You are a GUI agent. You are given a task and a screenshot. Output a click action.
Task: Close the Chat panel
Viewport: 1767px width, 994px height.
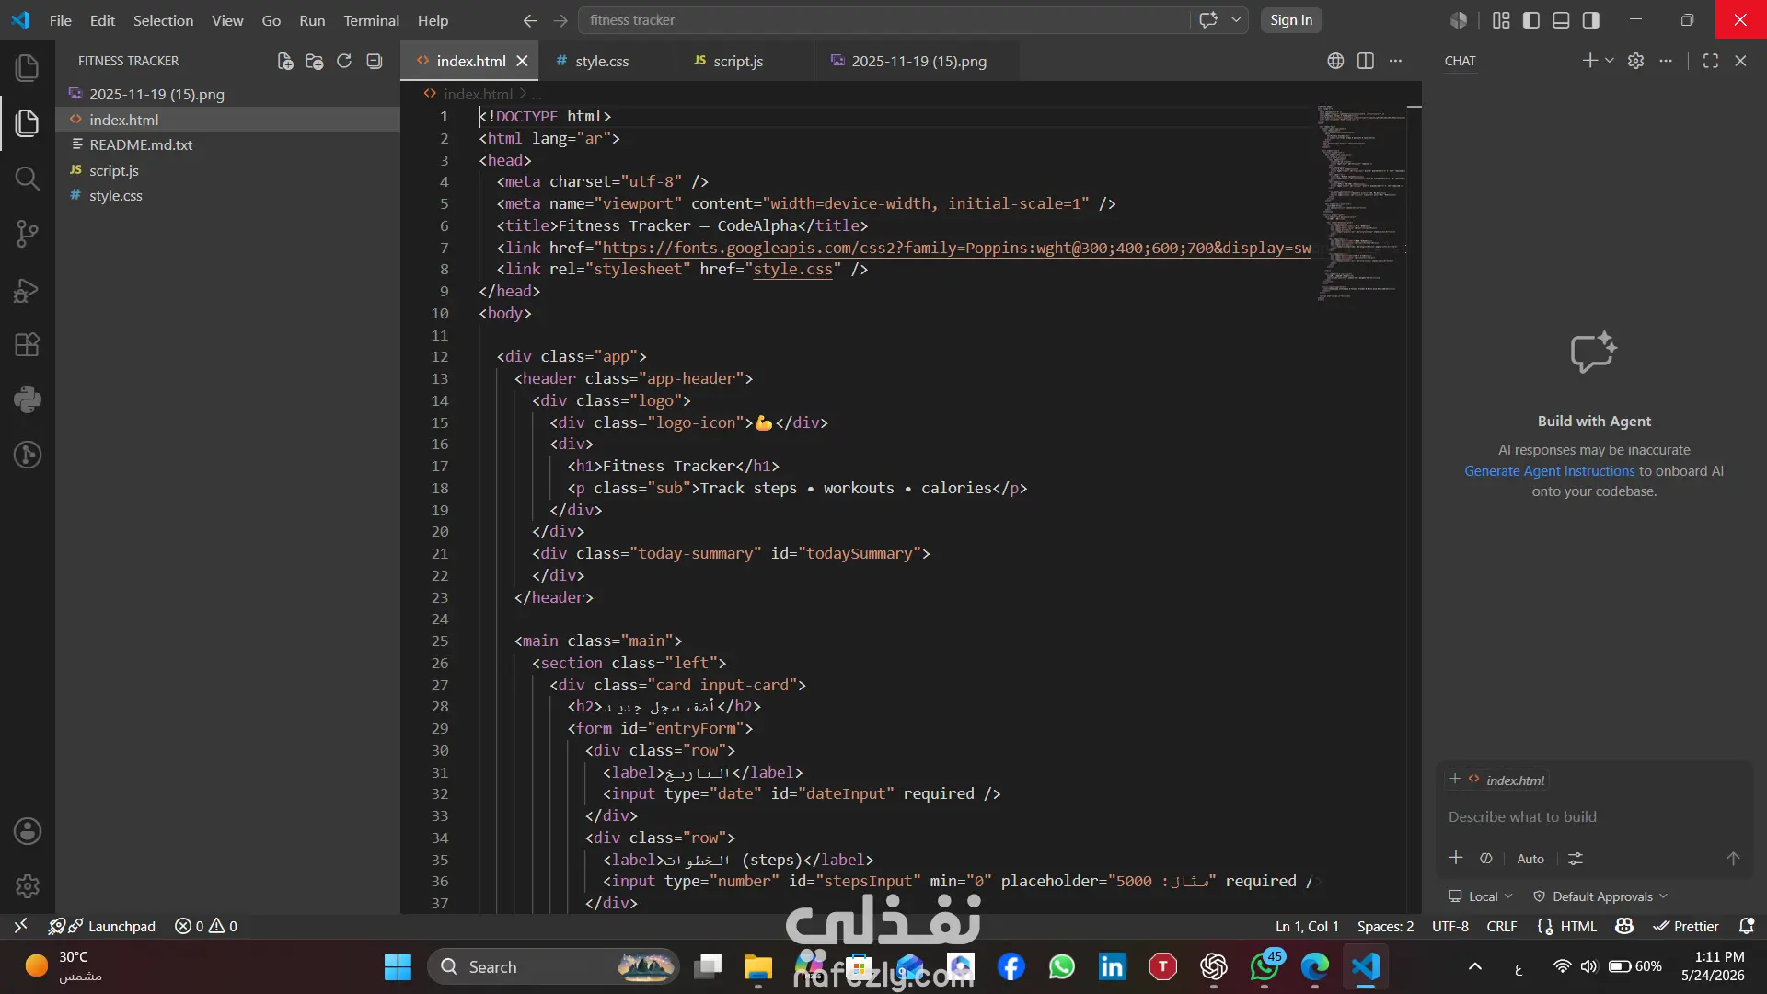point(1740,61)
